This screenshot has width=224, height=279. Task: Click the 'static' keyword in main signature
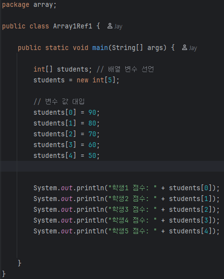tap(57, 48)
